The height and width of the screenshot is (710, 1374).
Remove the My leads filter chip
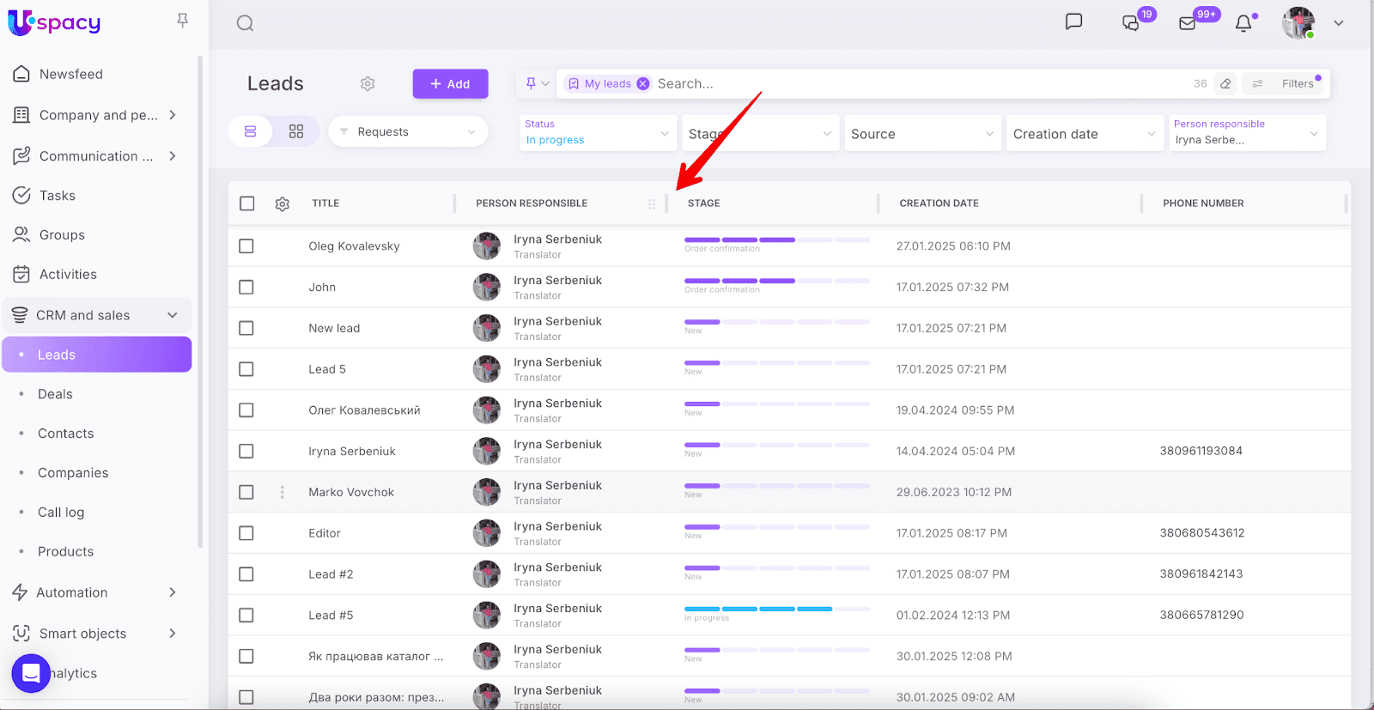click(642, 83)
